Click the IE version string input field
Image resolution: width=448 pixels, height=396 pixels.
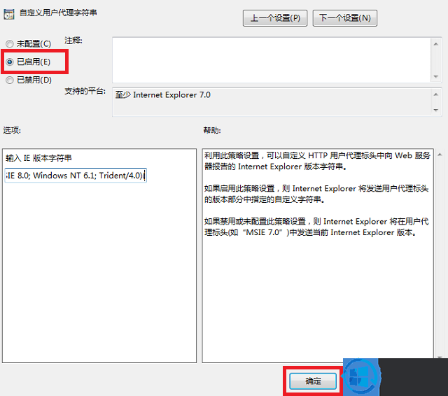[76, 176]
